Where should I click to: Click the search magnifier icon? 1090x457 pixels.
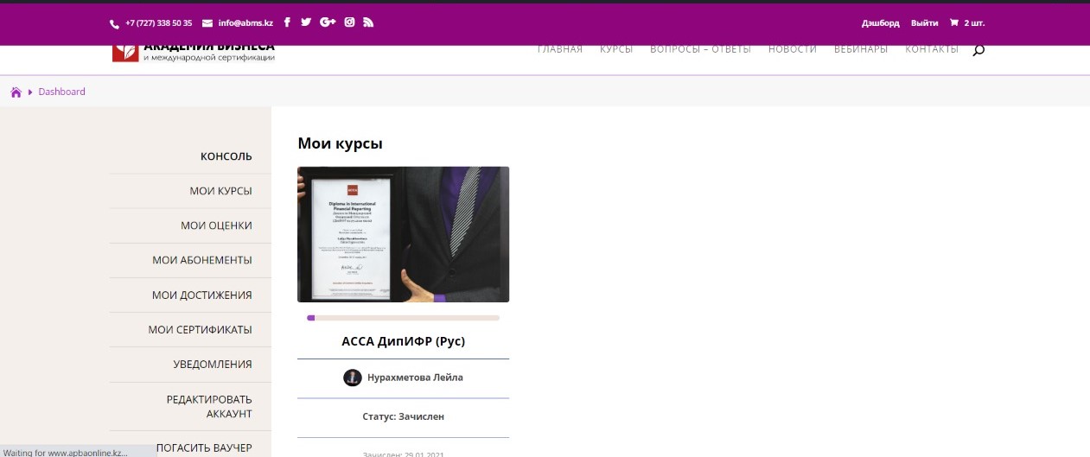[978, 50]
